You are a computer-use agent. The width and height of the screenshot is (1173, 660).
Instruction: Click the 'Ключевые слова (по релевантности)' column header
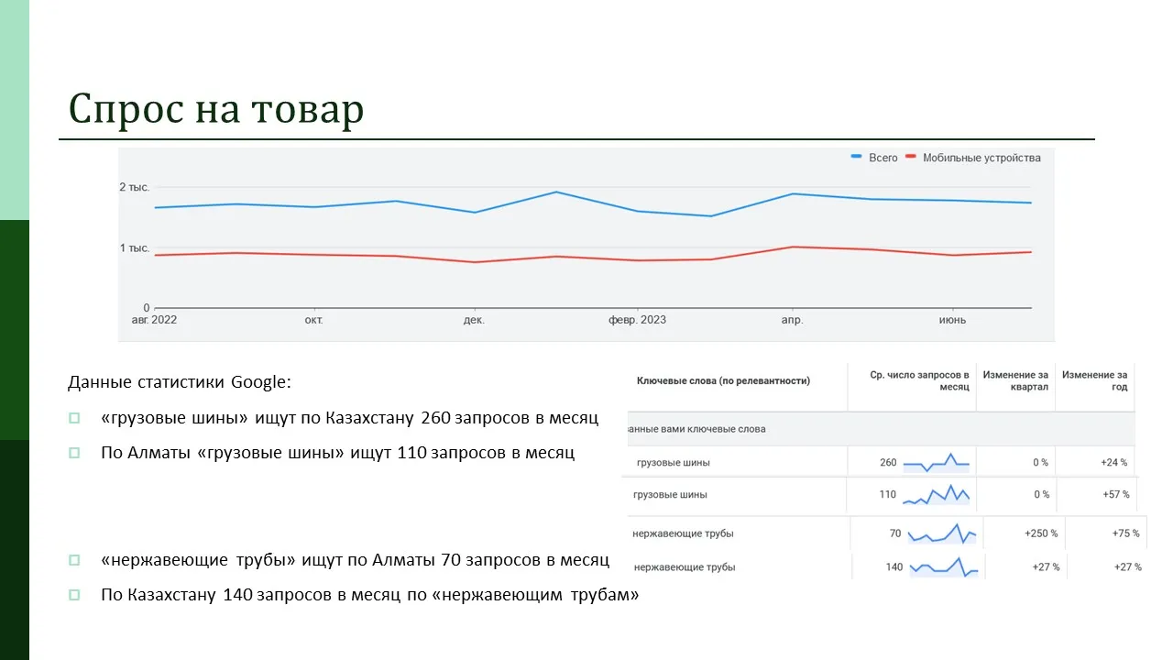723,381
